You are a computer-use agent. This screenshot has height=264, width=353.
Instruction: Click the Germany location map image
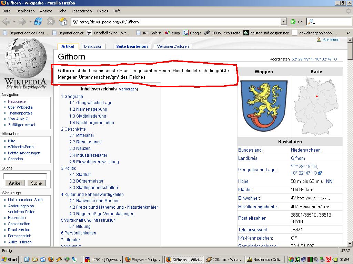[316, 106]
